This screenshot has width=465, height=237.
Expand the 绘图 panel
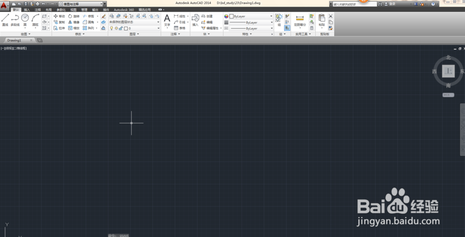point(26,34)
